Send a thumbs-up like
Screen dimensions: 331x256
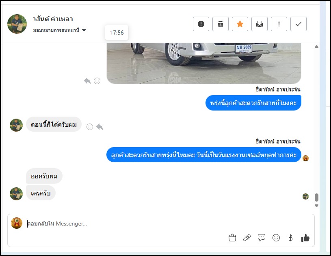click(x=305, y=238)
